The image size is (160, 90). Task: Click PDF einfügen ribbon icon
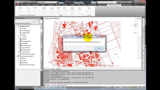(x=80, y=10)
